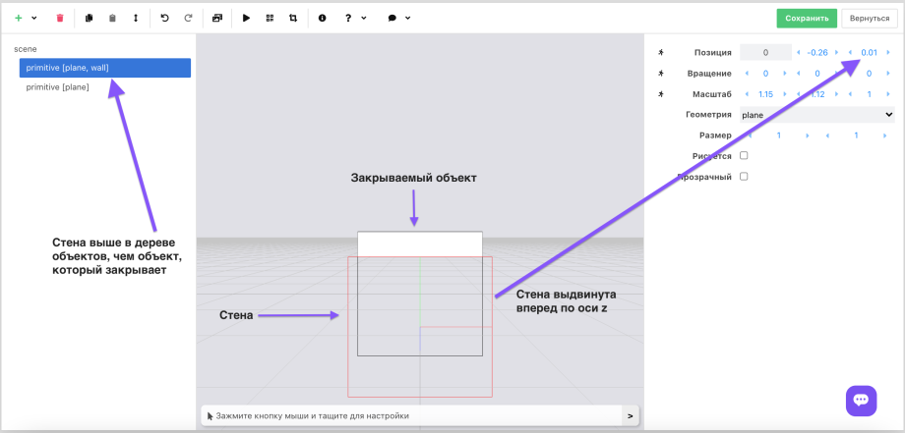Open the question mark help dropdown
This screenshot has width=905, height=433.
click(354, 18)
